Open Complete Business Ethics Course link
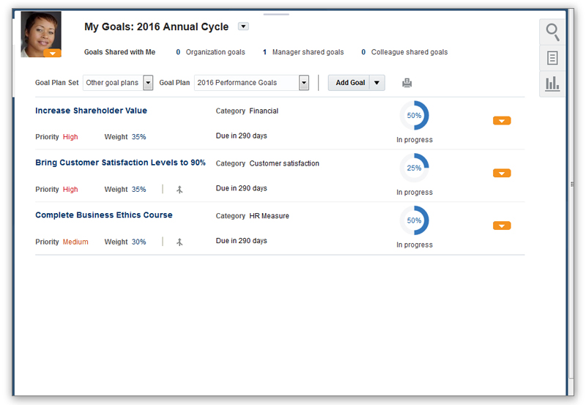This screenshot has width=586, height=405. [104, 215]
